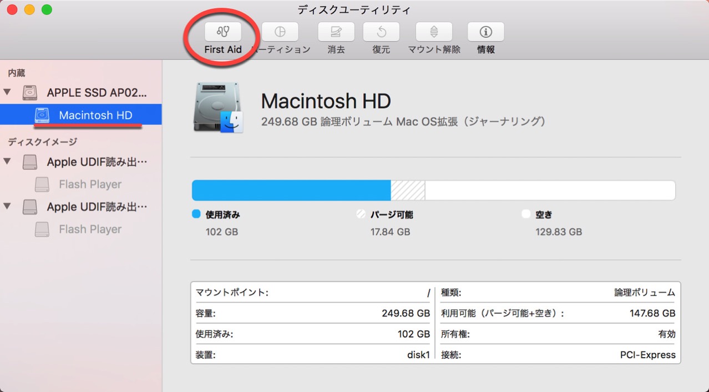Click the 102 GB value under the legend
709x392 pixels.
click(x=222, y=232)
